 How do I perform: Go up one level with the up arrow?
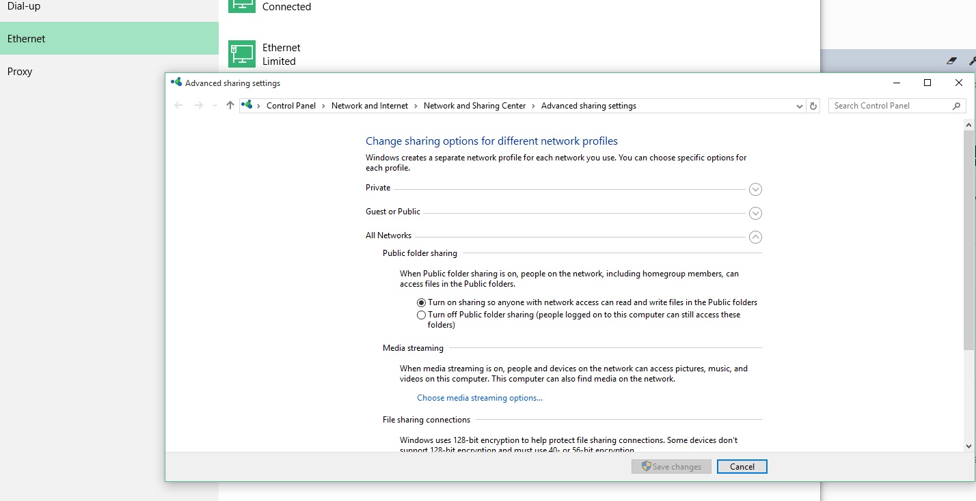pyautogui.click(x=230, y=105)
